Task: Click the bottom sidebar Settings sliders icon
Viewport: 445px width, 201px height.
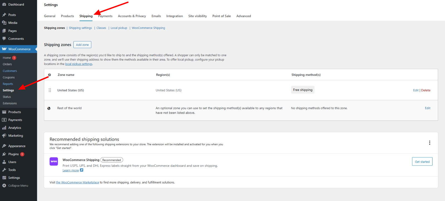Action: (x=4, y=178)
